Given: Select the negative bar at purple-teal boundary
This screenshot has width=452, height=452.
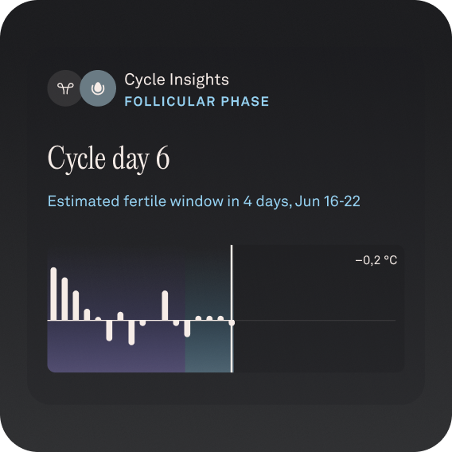Looking at the screenshot, I should point(187,329).
